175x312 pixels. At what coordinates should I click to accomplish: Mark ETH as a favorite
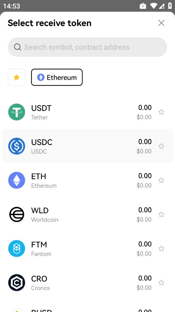pyautogui.click(x=161, y=180)
